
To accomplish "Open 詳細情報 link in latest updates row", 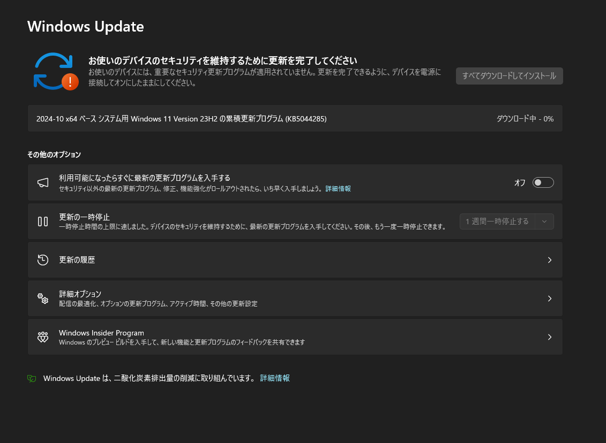I will pos(338,189).
